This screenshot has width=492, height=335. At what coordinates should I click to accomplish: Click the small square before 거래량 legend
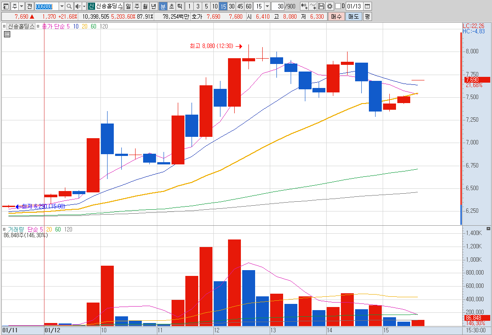4,229
